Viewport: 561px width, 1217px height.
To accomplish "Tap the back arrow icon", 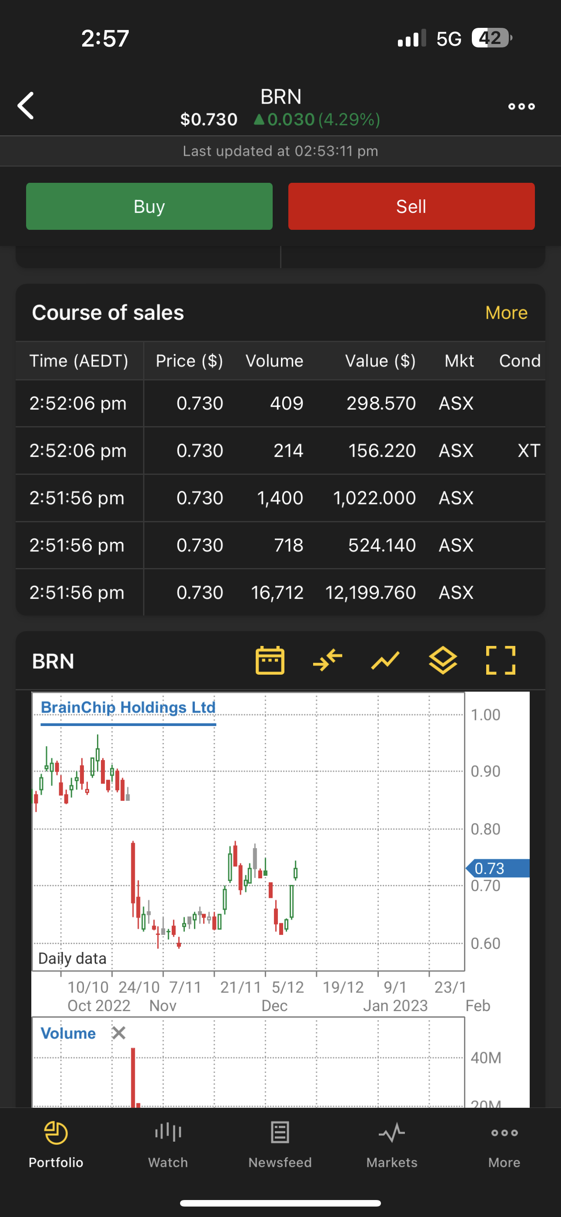I will (26, 106).
